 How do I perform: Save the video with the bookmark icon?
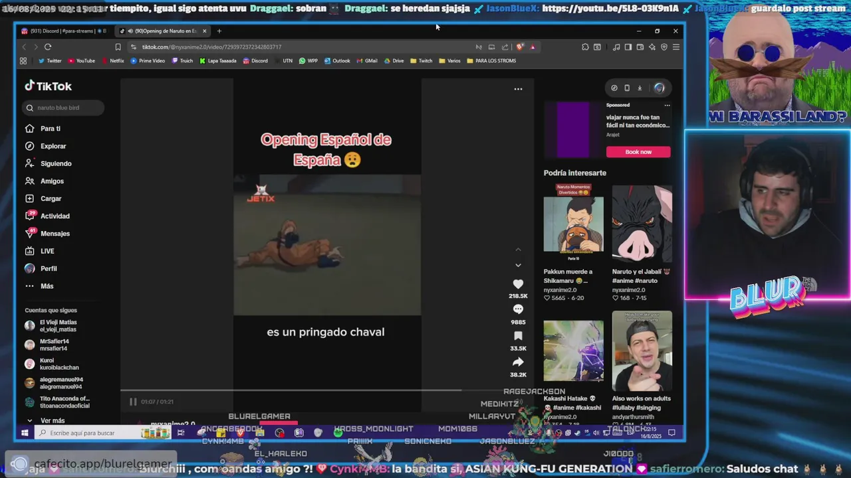pos(518,336)
